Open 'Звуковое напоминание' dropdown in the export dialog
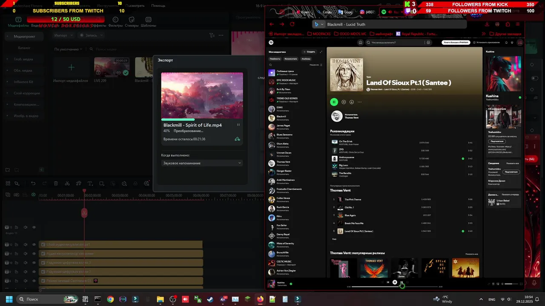The width and height of the screenshot is (545, 306). click(x=202, y=163)
